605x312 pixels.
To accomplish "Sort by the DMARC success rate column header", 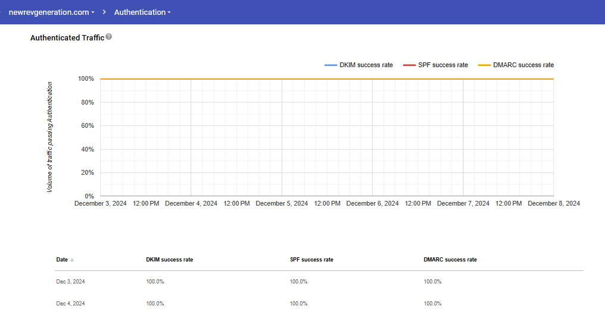I will coord(450,260).
